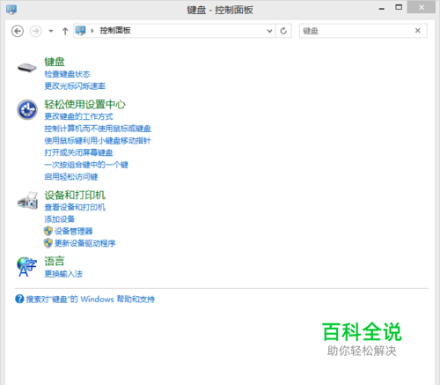The height and width of the screenshot is (385, 440).
Task: Click the 键盘 search input field
Action: (x=356, y=31)
